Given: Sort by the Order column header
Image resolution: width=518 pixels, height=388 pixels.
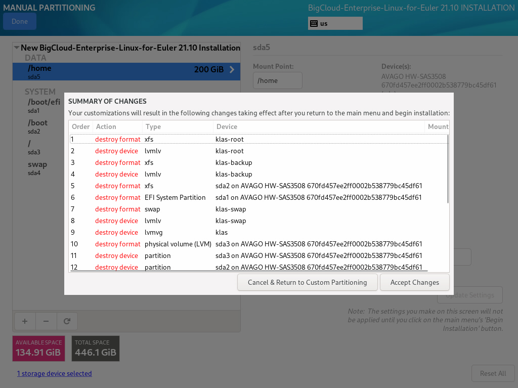Looking at the screenshot, I should [x=80, y=126].
